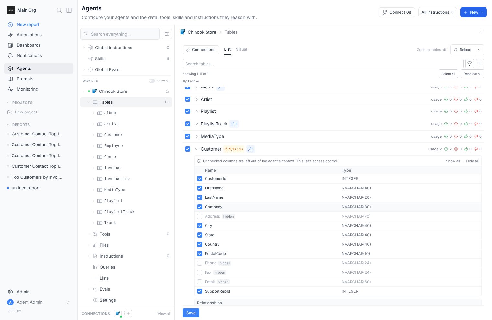Expand Global instructions in the tree
Screen dimensions: 492x320
84,48
